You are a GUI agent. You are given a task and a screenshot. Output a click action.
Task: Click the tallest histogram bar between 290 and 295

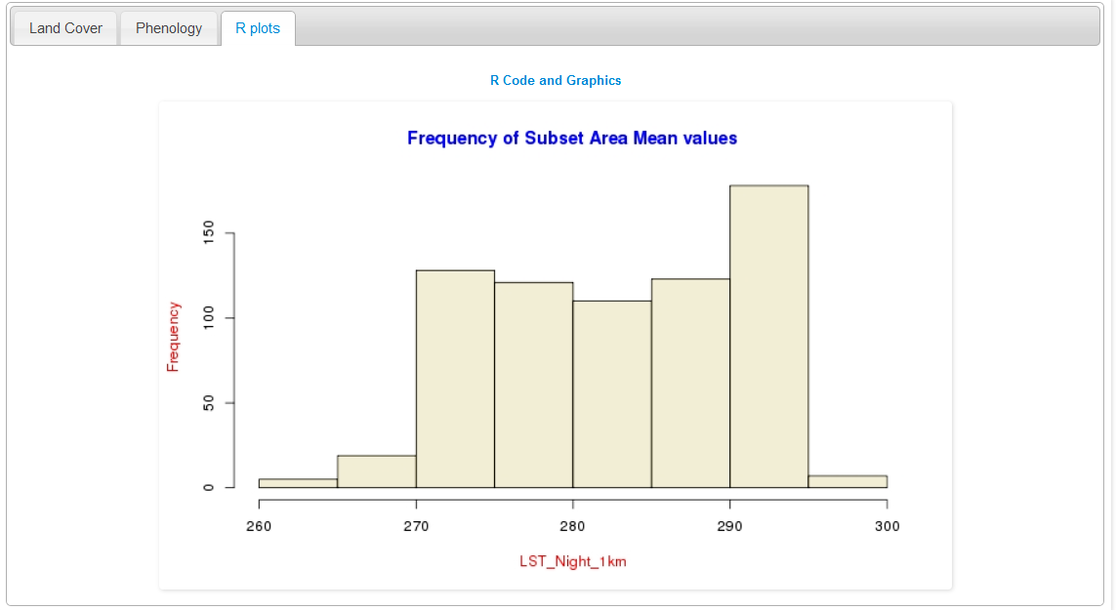point(768,337)
